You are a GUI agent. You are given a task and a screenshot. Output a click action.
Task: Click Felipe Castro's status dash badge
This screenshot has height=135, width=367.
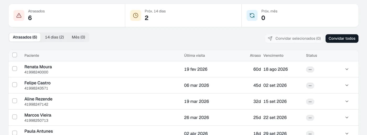tap(310, 86)
